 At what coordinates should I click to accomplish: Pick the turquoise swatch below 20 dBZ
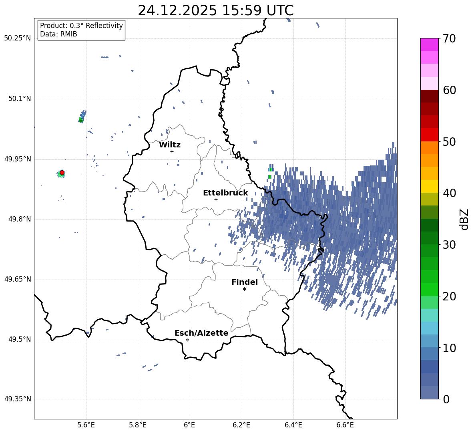[x=430, y=315]
